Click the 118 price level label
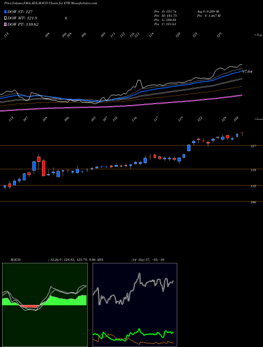Image resolution: width=263 pixels, height=347 pixels. coord(254,170)
